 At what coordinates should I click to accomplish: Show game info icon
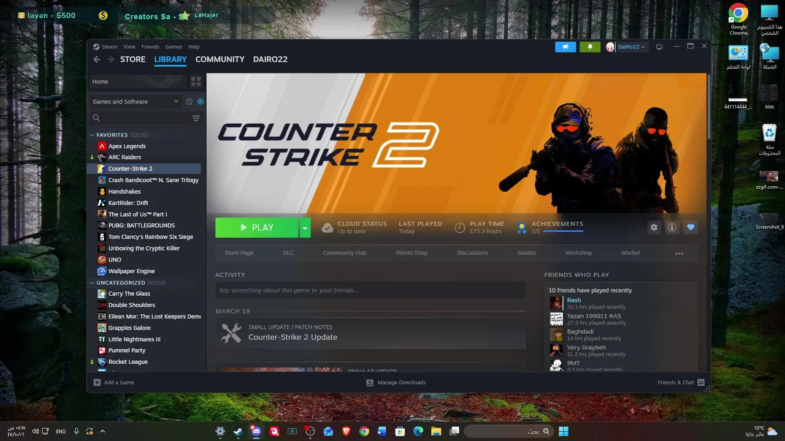tap(672, 227)
